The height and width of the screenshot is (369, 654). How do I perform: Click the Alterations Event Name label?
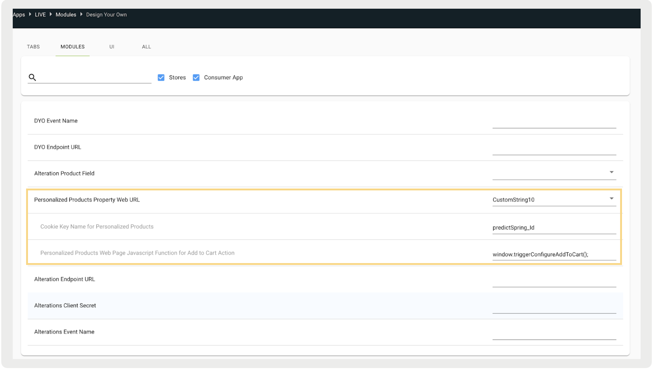pyautogui.click(x=64, y=332)
